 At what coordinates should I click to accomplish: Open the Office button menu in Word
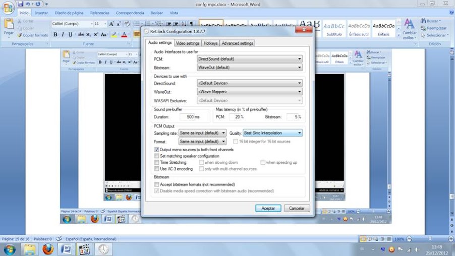tap(8, 8)
